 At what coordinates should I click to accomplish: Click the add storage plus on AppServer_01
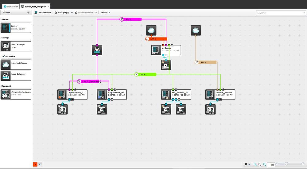[72, 100]
